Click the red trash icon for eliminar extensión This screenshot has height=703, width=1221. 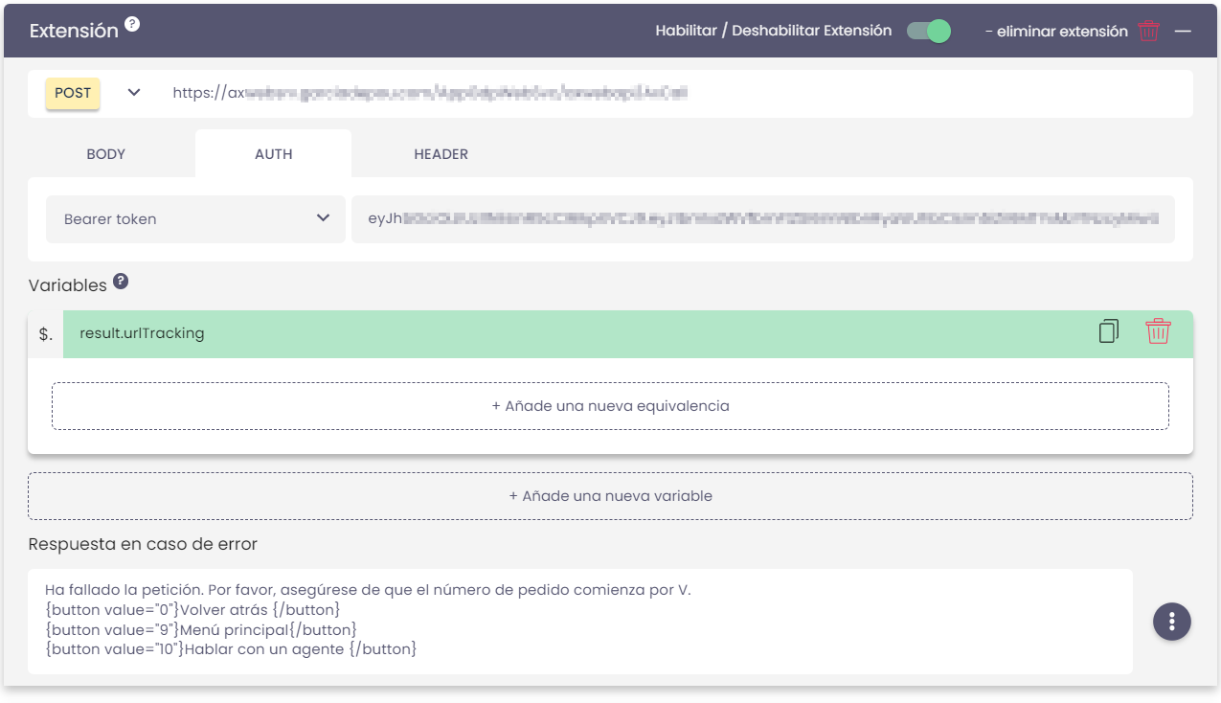1149,31
